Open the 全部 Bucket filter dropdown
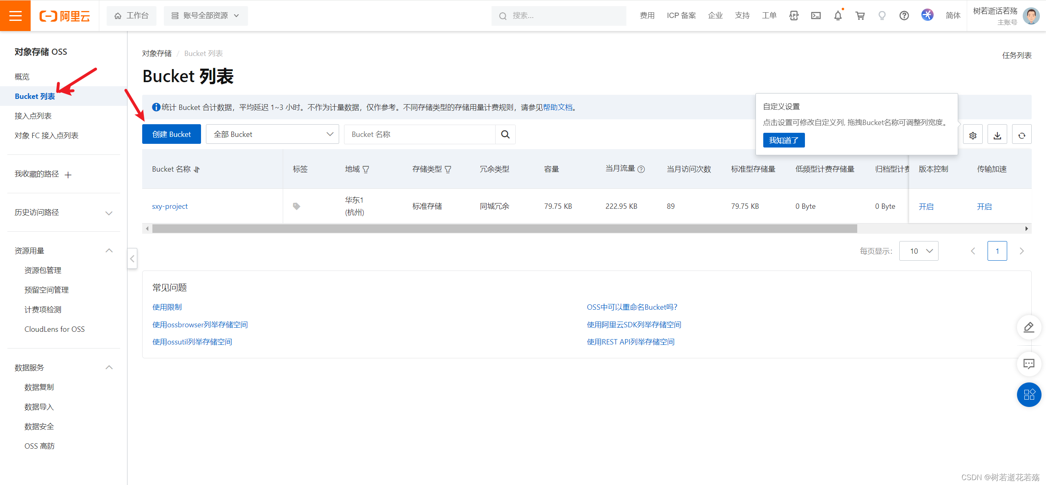 coord(272,134)
